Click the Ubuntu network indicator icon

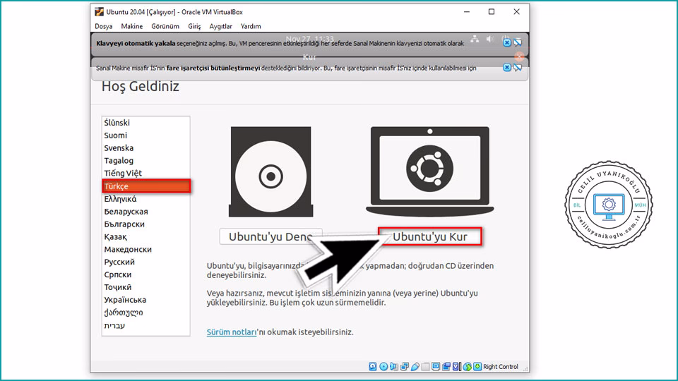pos(475,39)
